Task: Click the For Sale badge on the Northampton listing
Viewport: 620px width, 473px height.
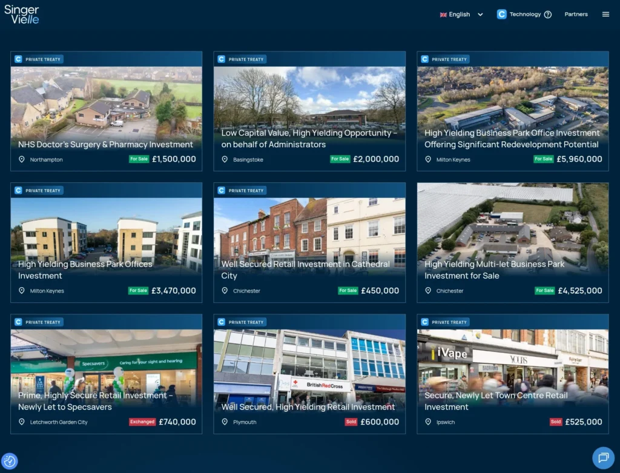Action: click(x=139, y=159)
